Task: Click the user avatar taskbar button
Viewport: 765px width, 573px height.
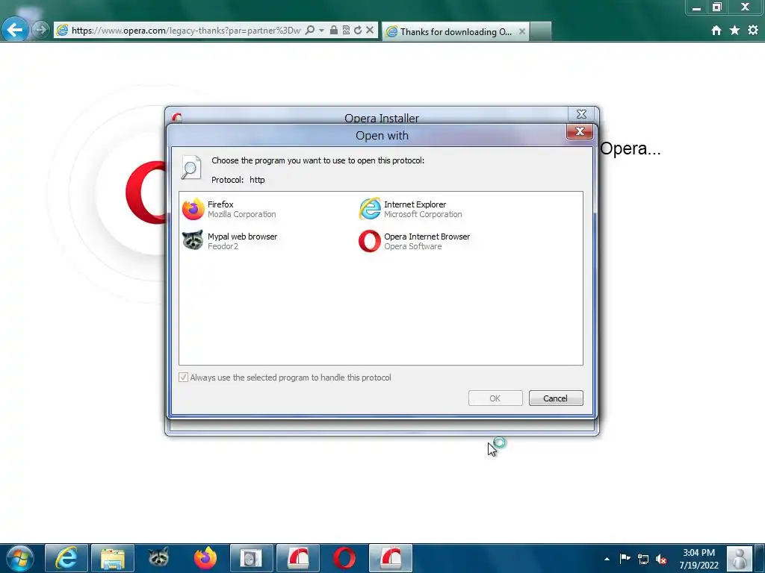Action: [x=739, y=558]
